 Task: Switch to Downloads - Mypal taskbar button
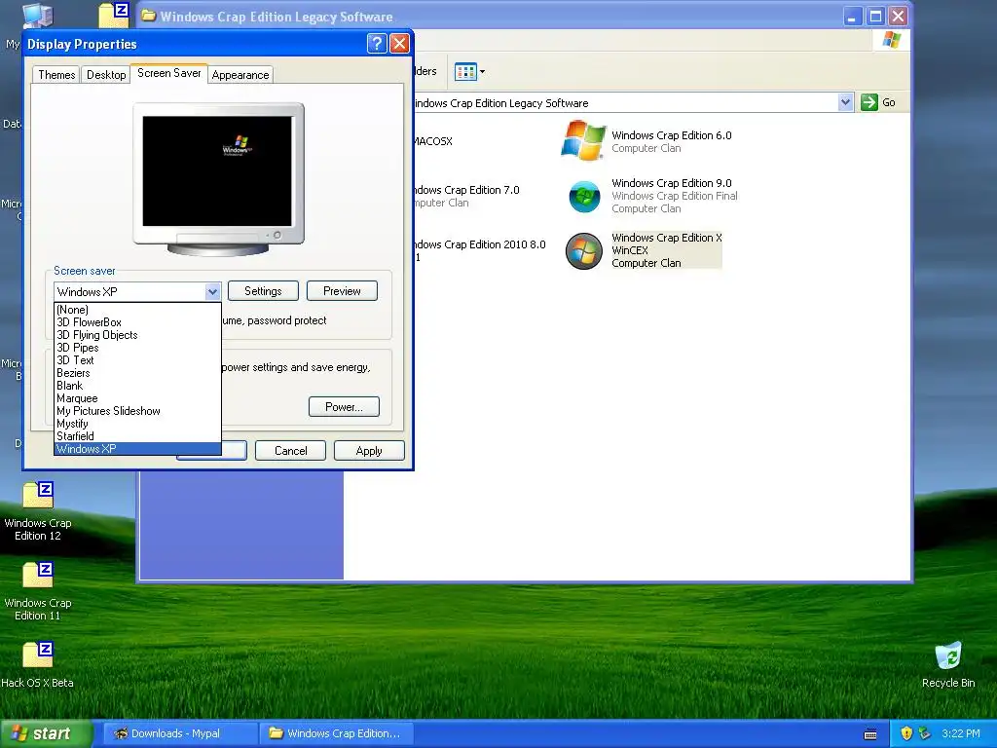[180, 733]
